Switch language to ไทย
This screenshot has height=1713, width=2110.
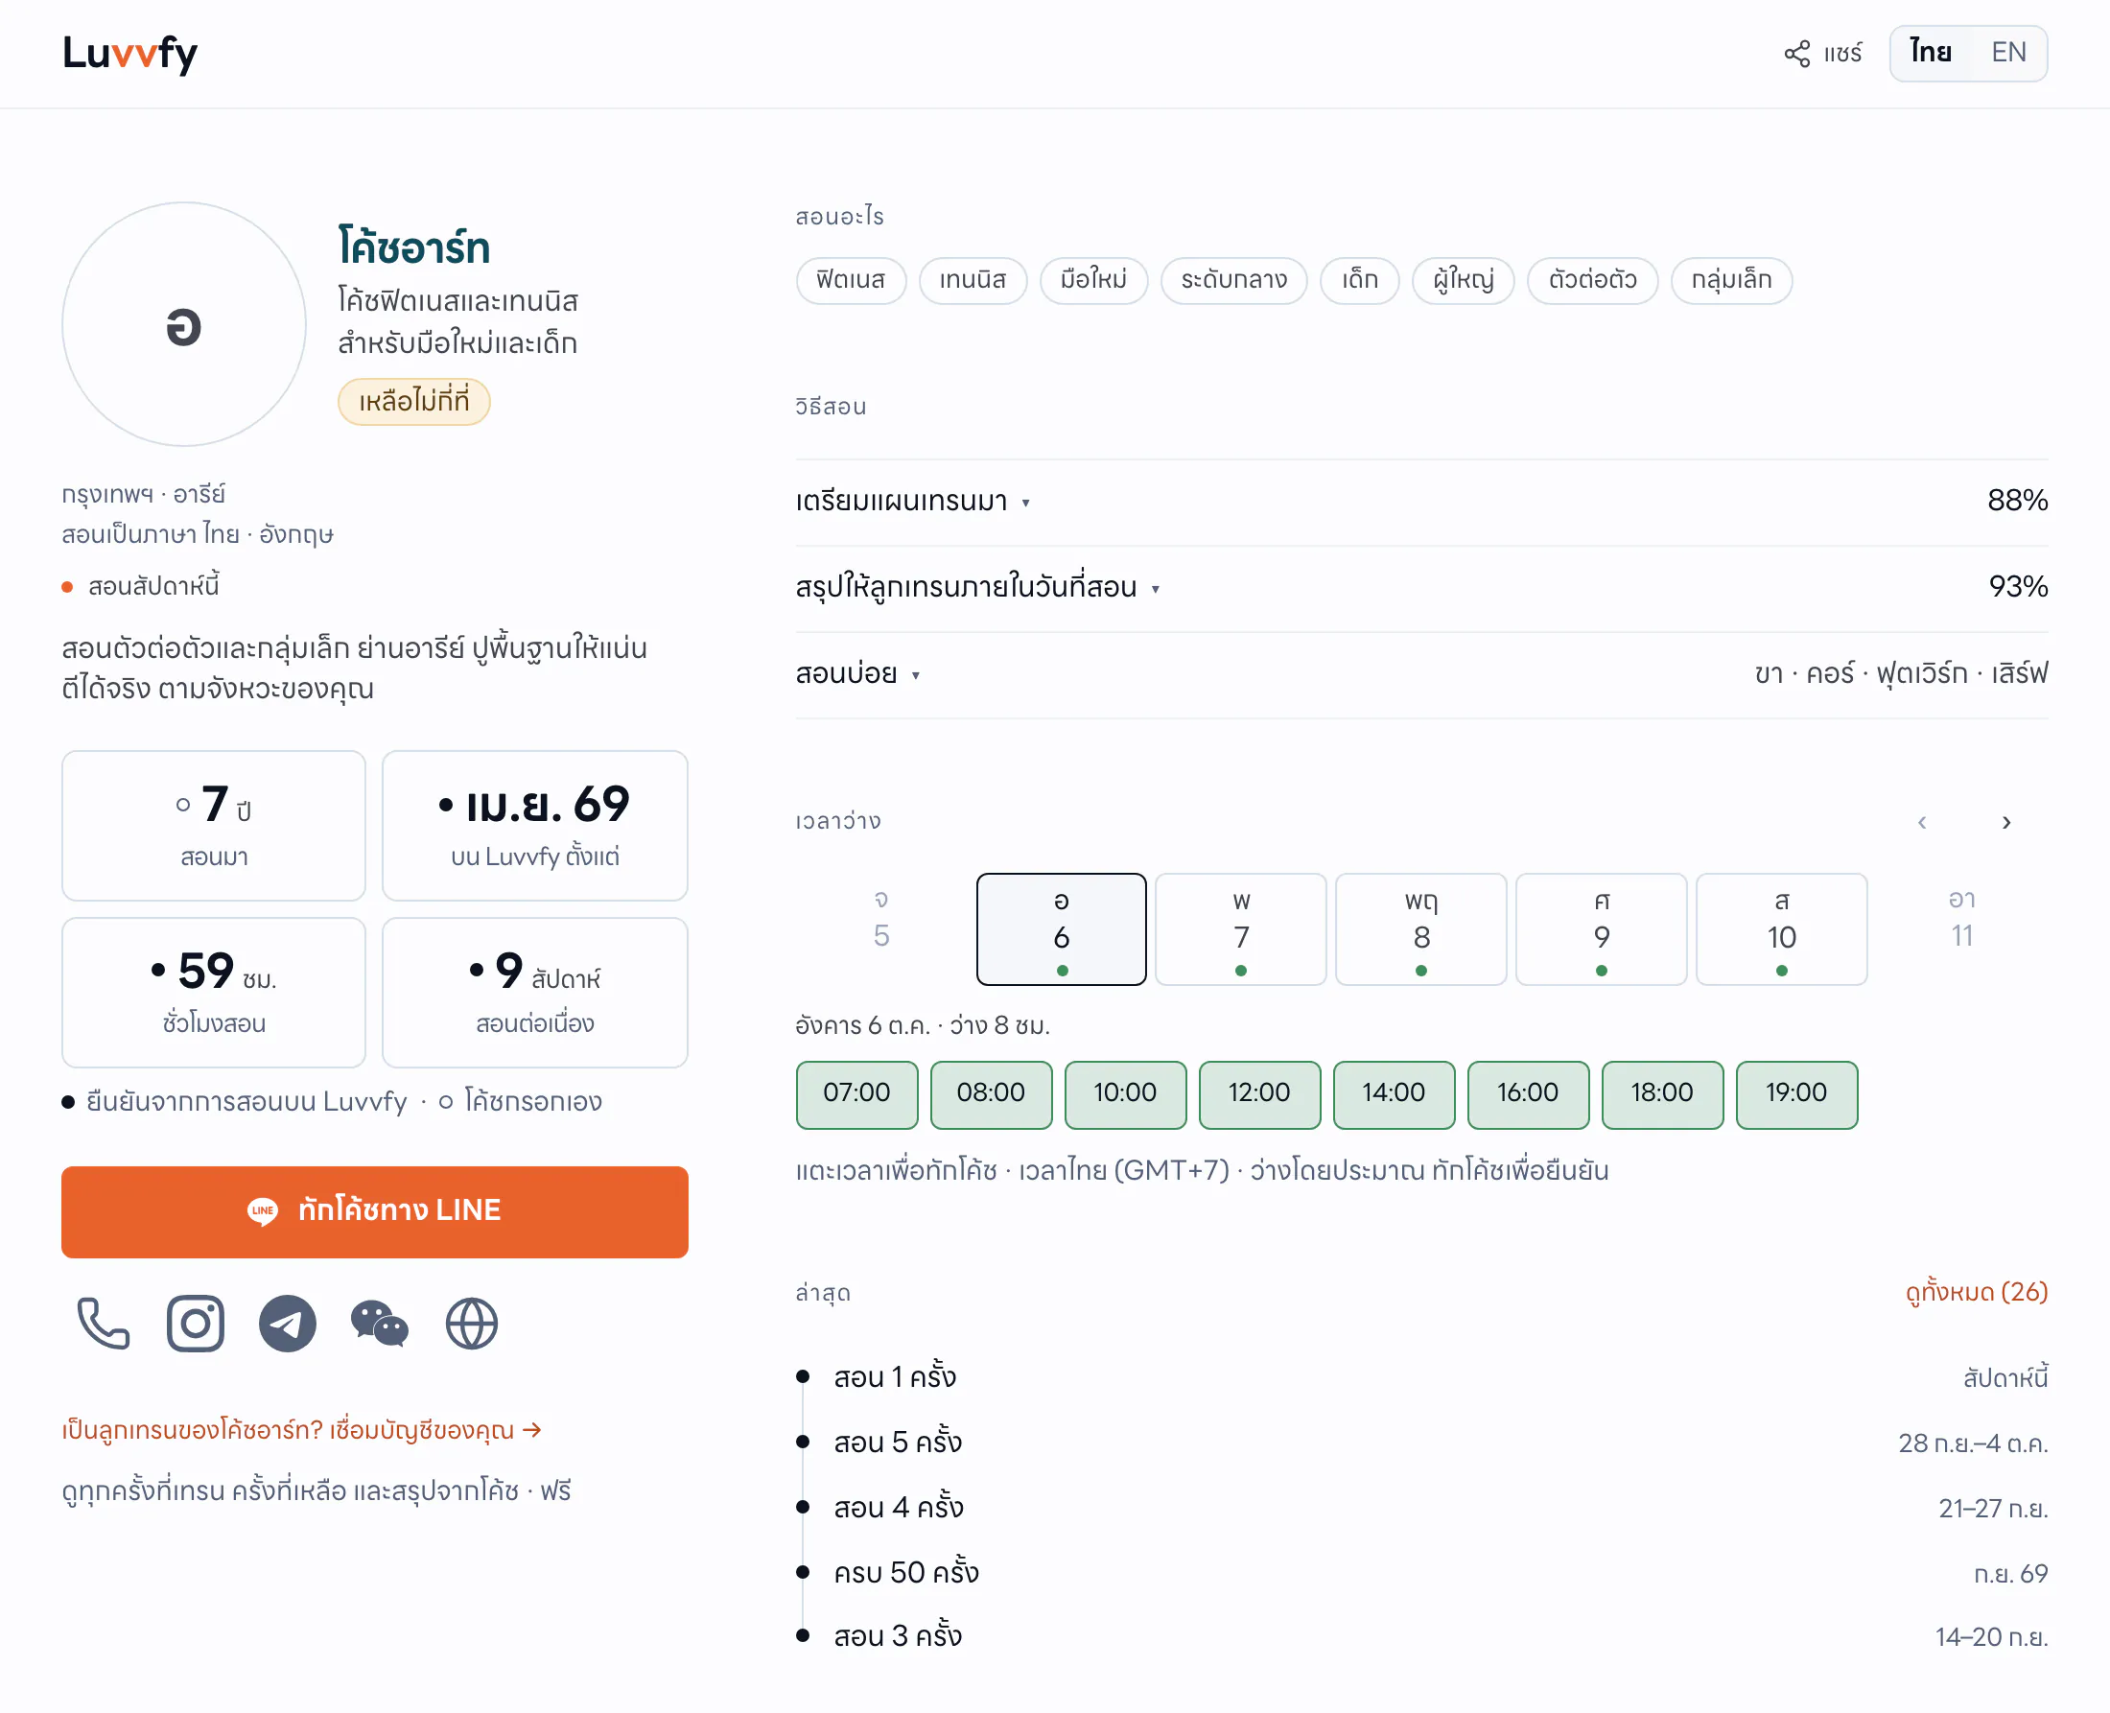(x=1931, y=53)
